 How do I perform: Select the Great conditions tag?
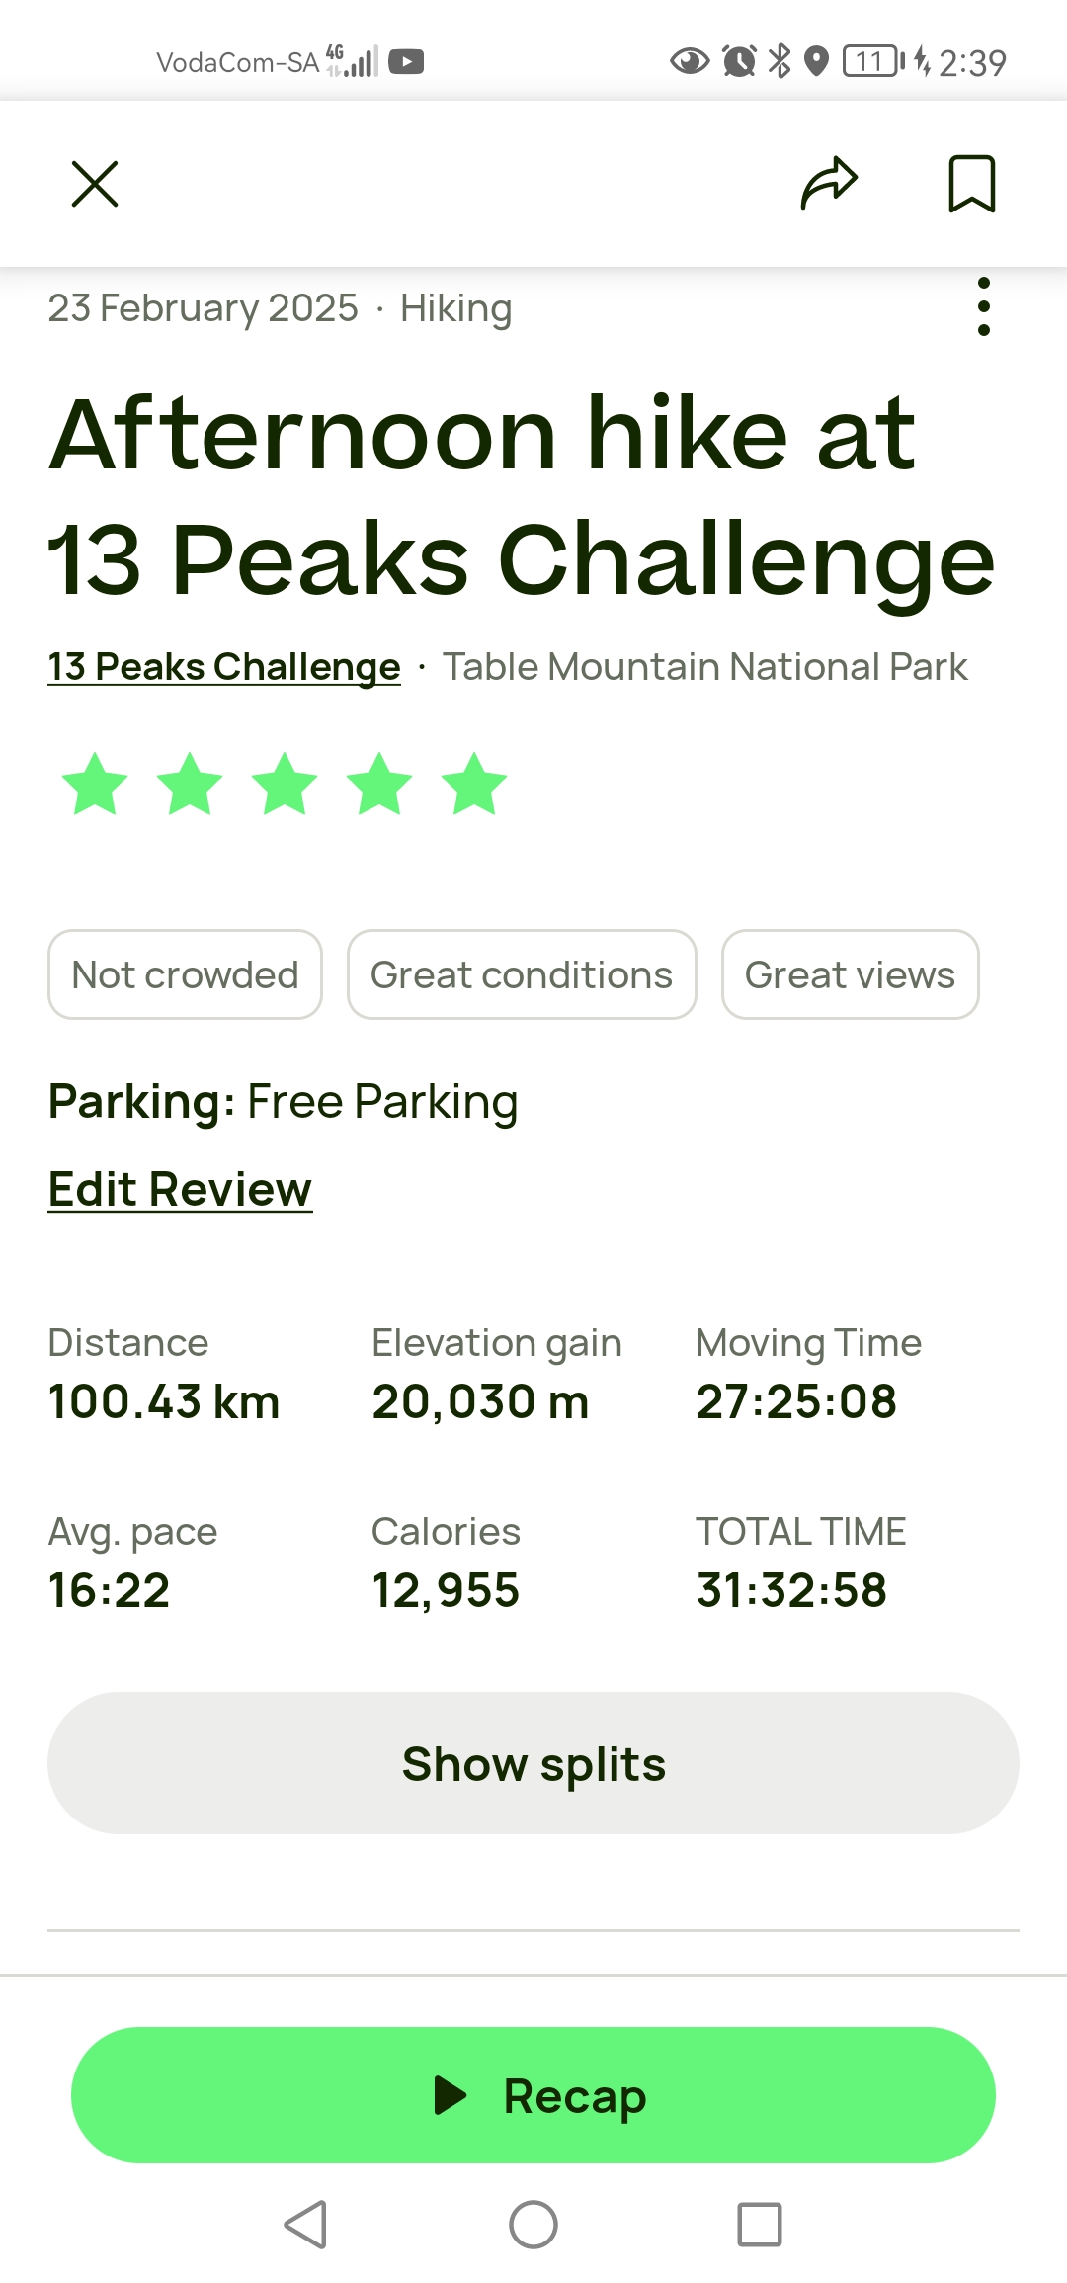(522, 974)
